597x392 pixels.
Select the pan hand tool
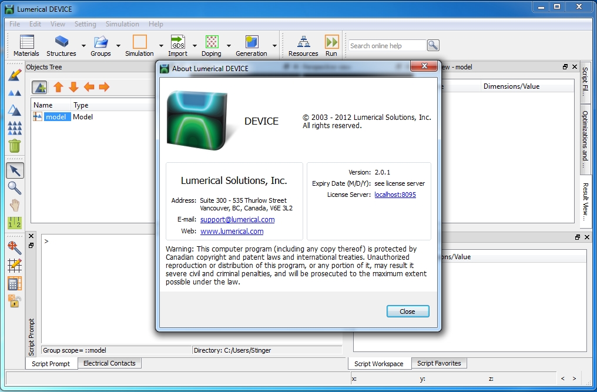(15, 205)
